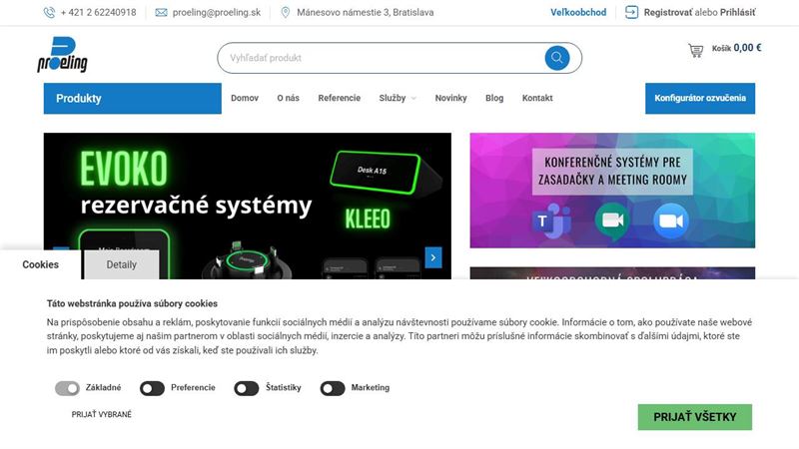The image size is (799, 449).
Task: Click the Veľkoobchod link
Action: 578,12
